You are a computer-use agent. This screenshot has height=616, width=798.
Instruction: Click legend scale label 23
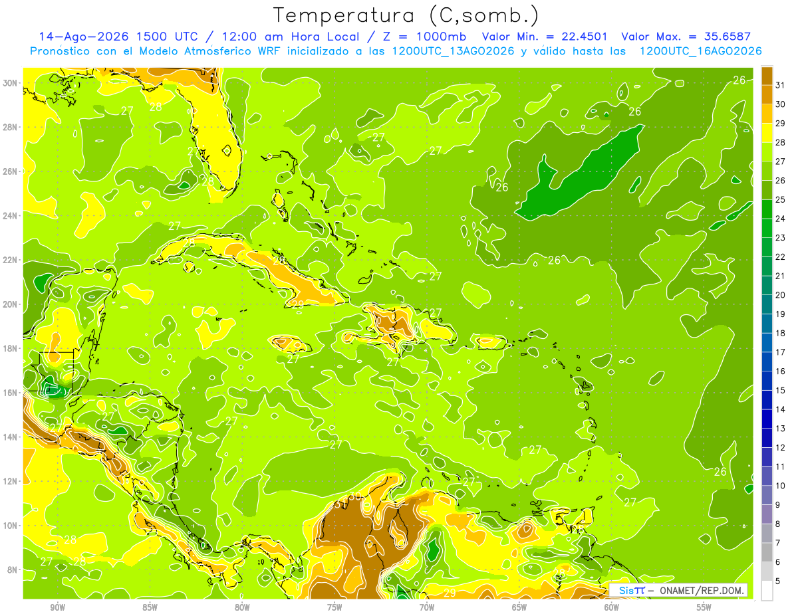click(x=781, y=238)
